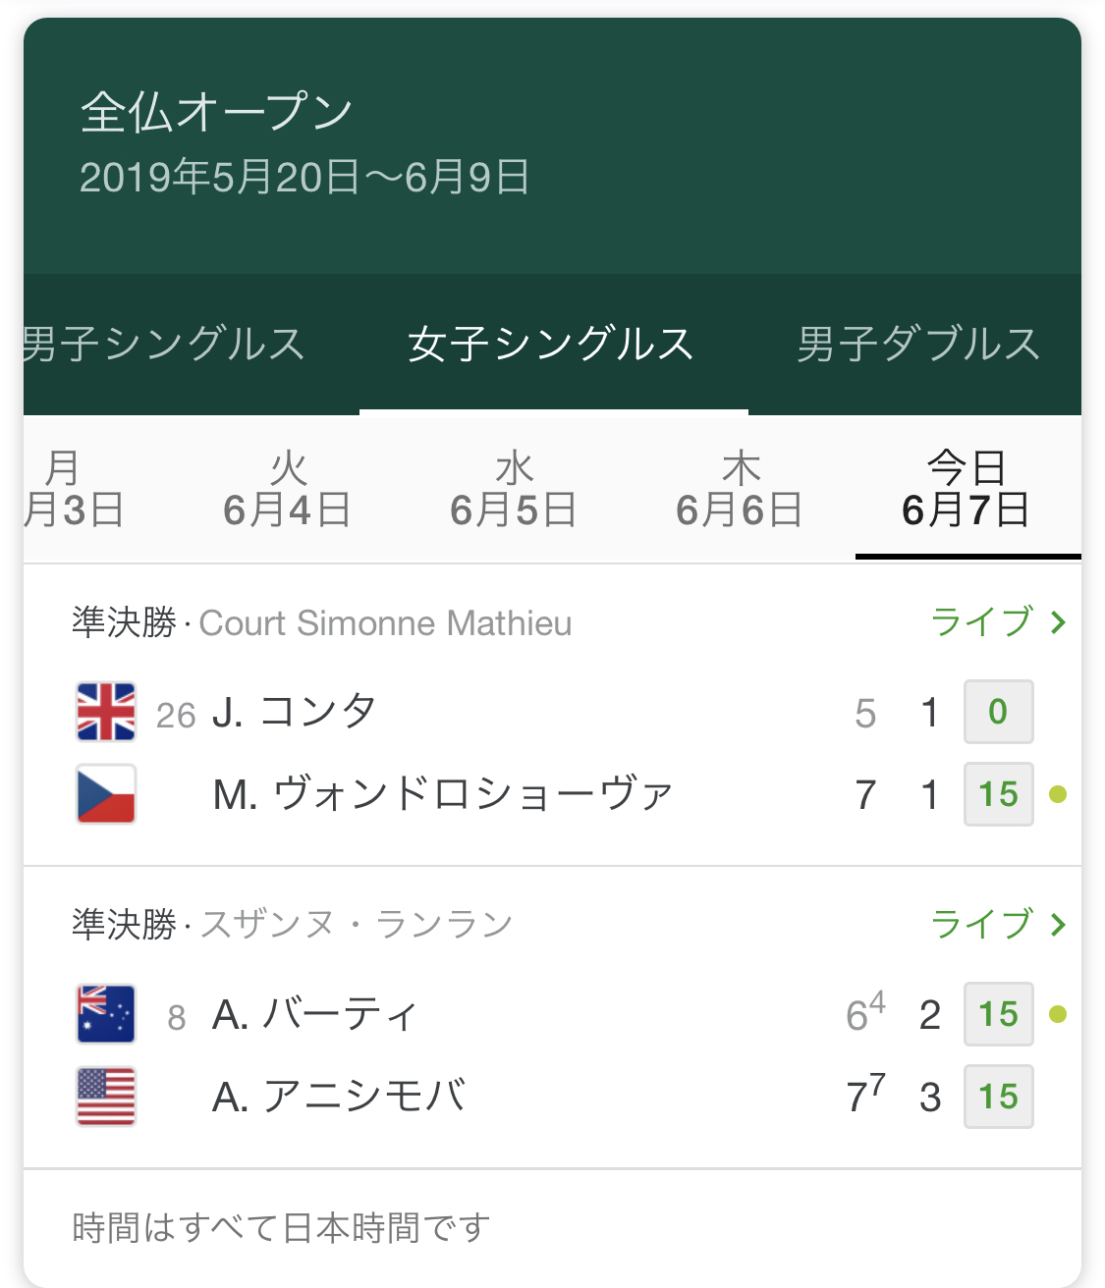Click player name M. ヴォンドロショーヴァ
This screenshot has height=1288, width=1105.
click(443, 794)
